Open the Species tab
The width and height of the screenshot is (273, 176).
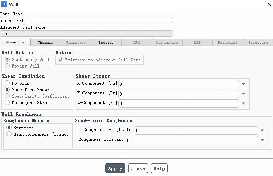click(x=106, y=42)
